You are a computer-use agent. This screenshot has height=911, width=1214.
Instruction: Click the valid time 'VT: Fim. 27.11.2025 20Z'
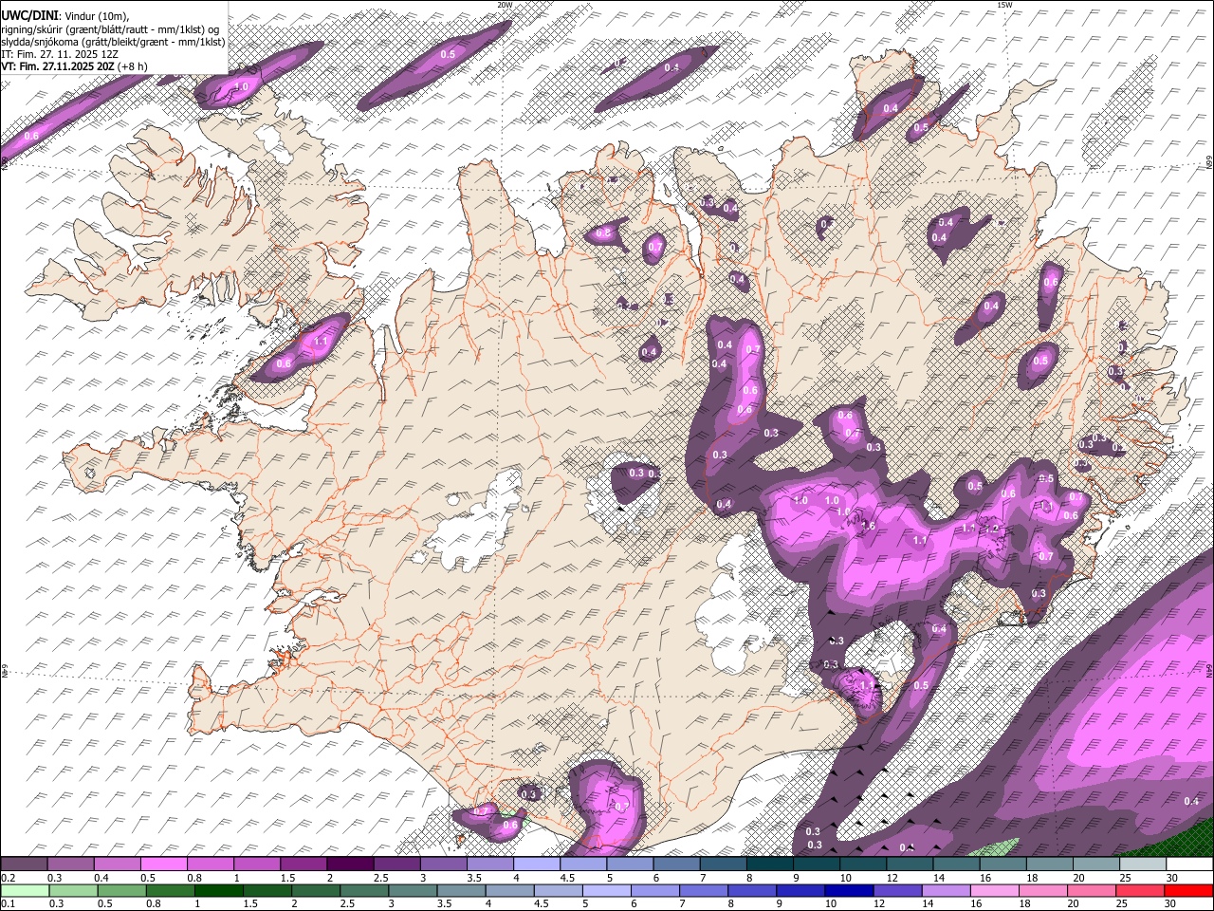click(x=60, y=67)
